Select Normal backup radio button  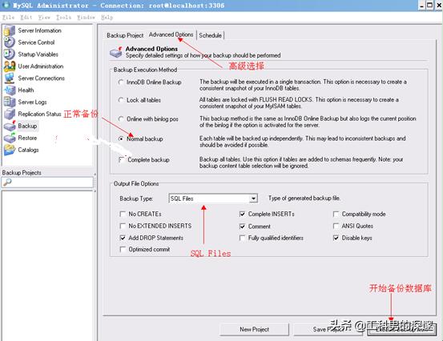[x=121, y=138]
